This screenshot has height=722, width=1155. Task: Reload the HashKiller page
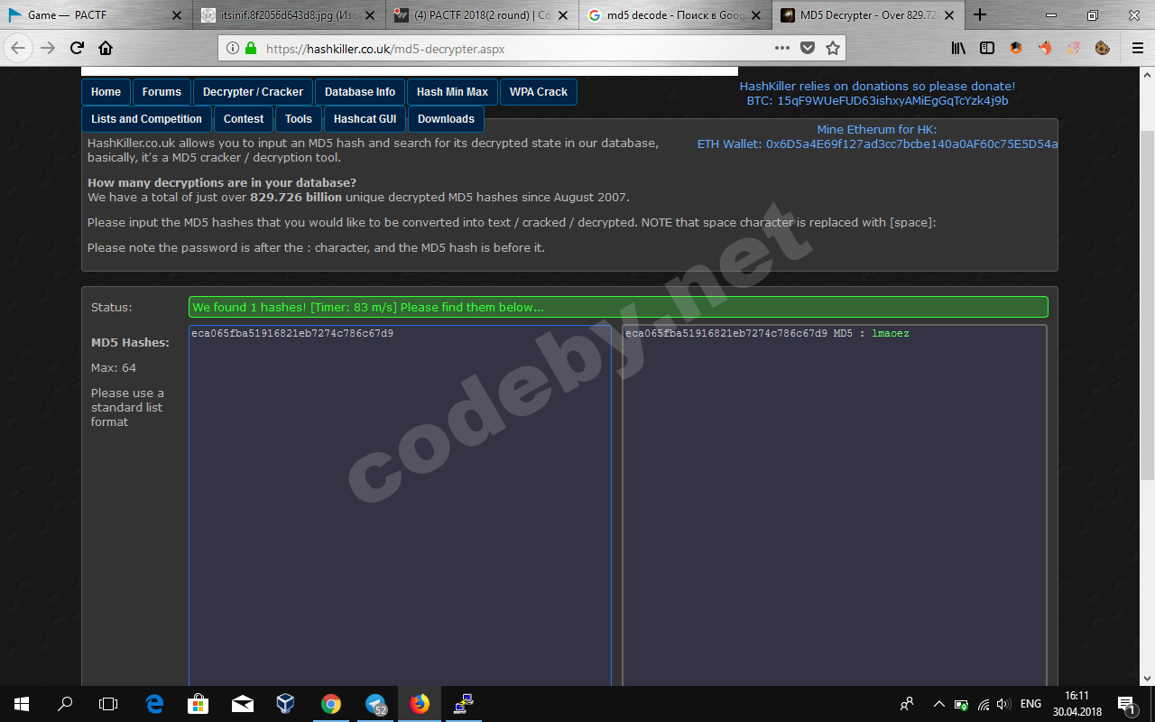pyautogui.click(x=78, y=48)
